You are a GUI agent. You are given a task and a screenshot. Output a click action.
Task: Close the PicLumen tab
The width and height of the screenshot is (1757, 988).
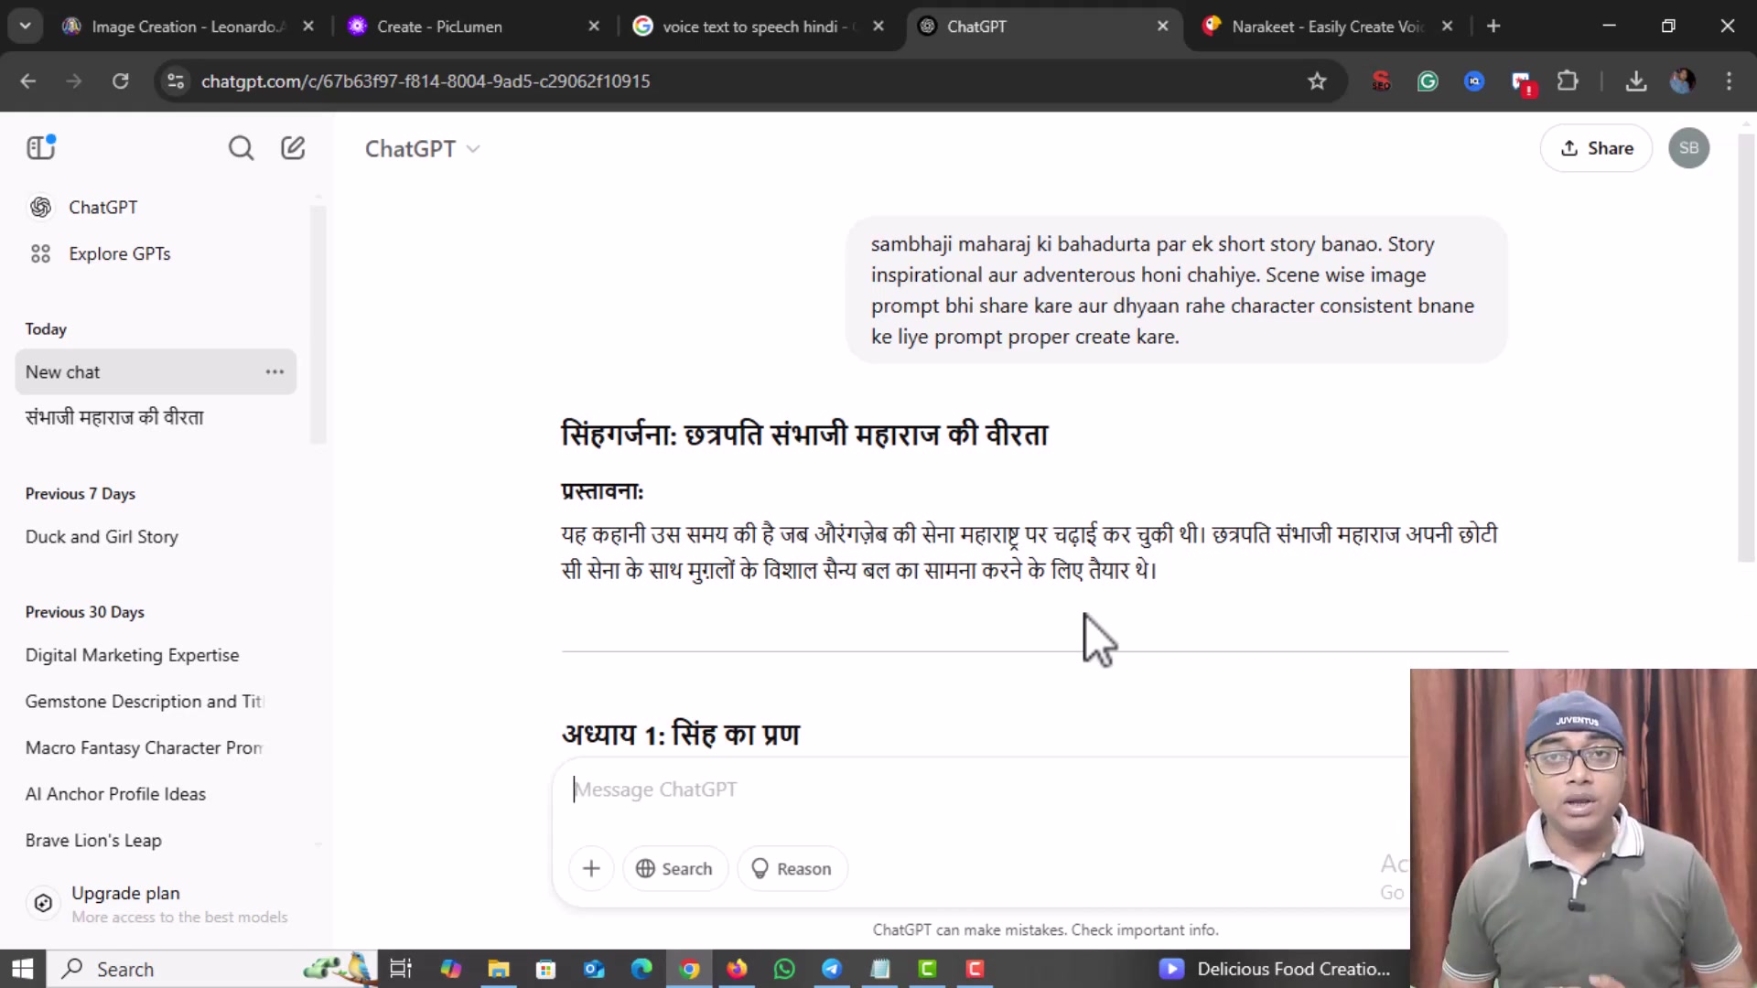click(x=594, y=27)
